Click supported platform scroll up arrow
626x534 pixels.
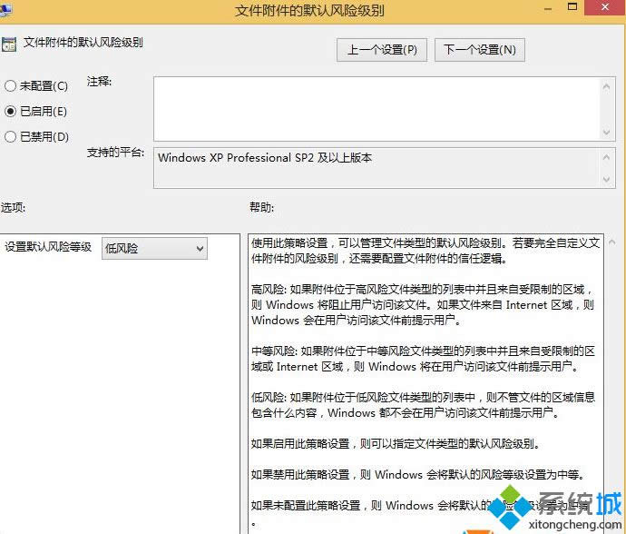point(606,157)
